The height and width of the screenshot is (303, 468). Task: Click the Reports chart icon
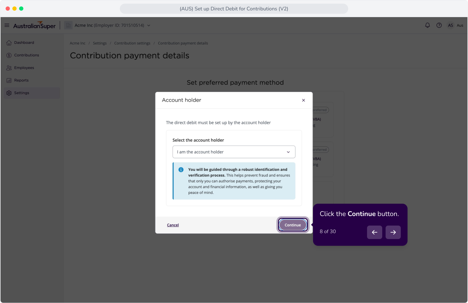click(9, 81)
